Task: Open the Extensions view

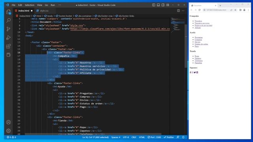Action: (x=8, y=47)
